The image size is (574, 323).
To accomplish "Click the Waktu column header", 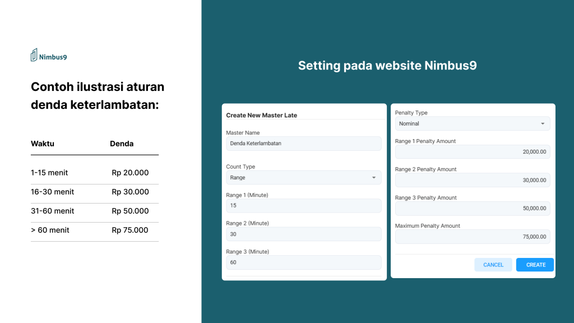I will click(43, 144).
